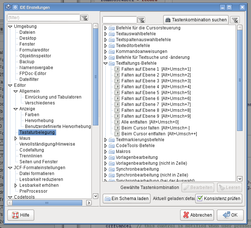The image size is (251, 228).
Task: Click the keyboard icon beside CodeTools-Befehle
Action: coord(112,146)
